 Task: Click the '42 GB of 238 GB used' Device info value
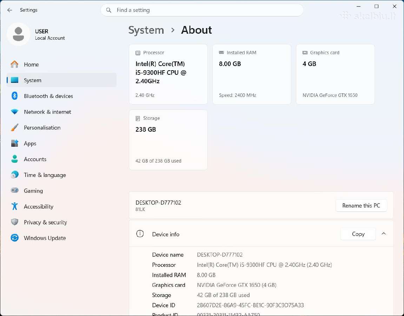point(223,295)
